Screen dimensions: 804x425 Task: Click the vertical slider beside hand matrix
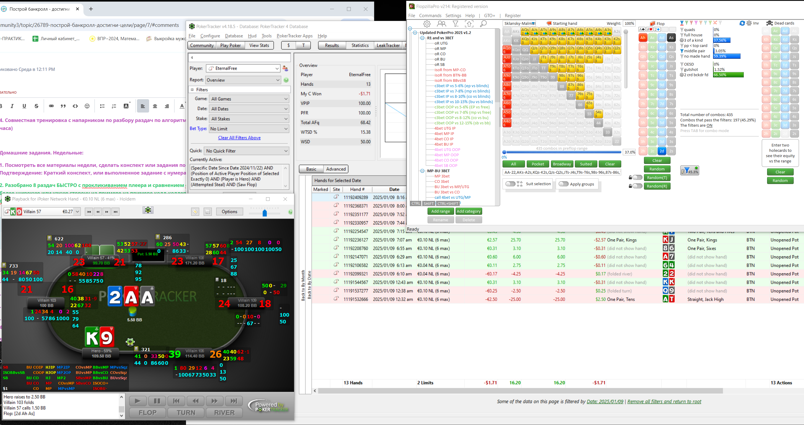[x=625, y=59]
